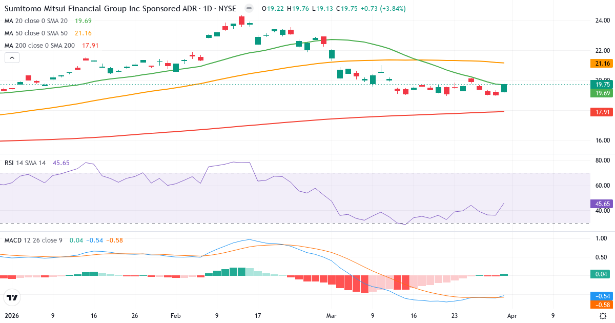This screenshot has width=615, height=323.
Task: Select the purple 45.65 RSI value badge
Action: click(601, 204)
